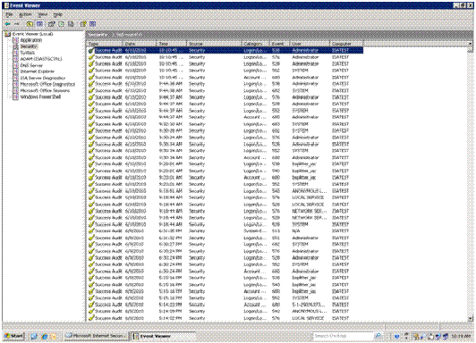
Task: Sort by the Source column header
Action: click(214, 44)
